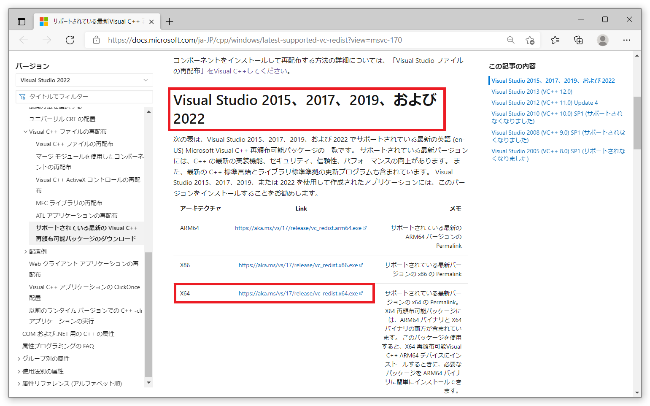Open the browser settings ellipsis menu
The height and width of the screenshot is (406, 650).
click(x=626, y=40)
